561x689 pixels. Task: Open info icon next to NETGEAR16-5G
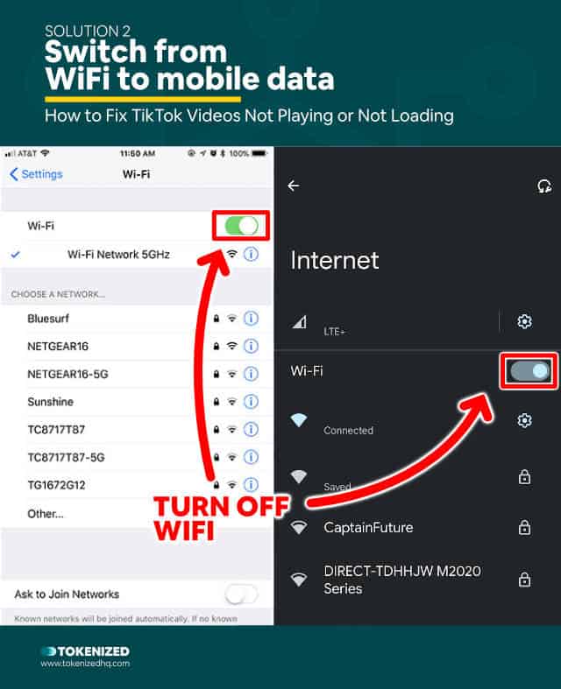252,374
